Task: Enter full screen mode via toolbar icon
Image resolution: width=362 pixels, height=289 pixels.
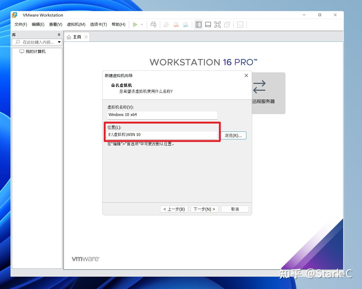Action: coord(217,24)
